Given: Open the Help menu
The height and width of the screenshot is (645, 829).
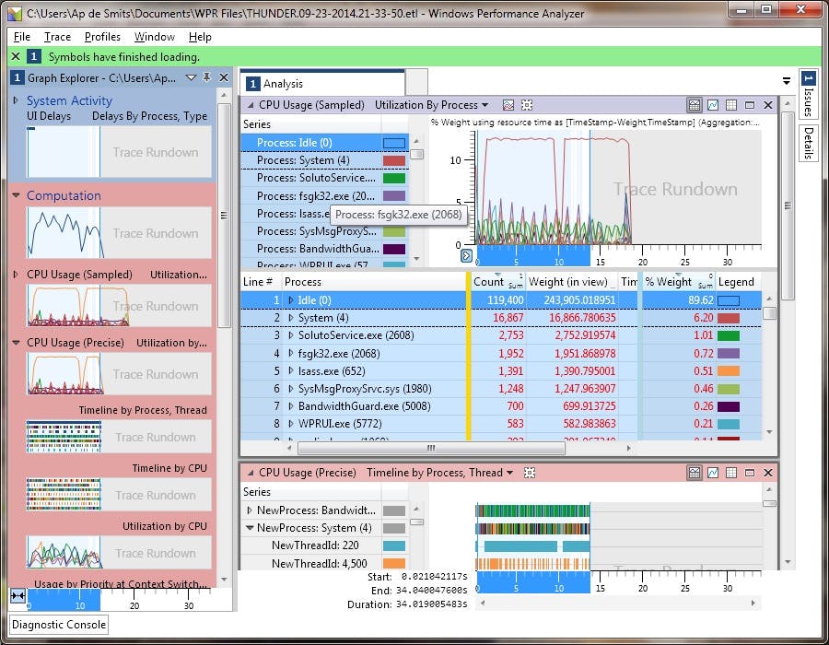Looking at the screenshot, I should pos(200,37).
